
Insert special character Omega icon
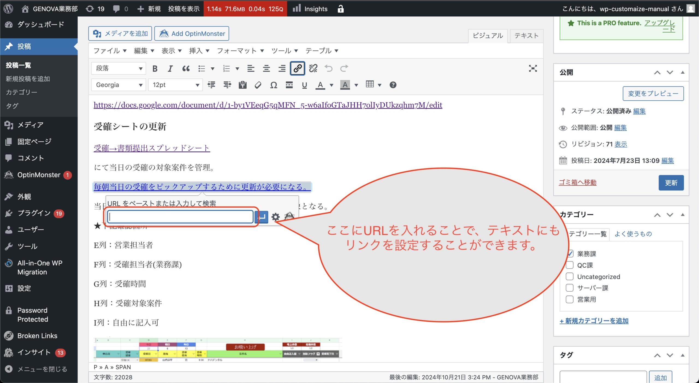pos(274,85)
